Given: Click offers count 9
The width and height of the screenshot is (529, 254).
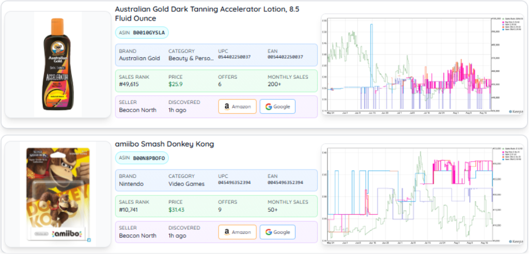Looking at the screenshot, I should 220,210.
